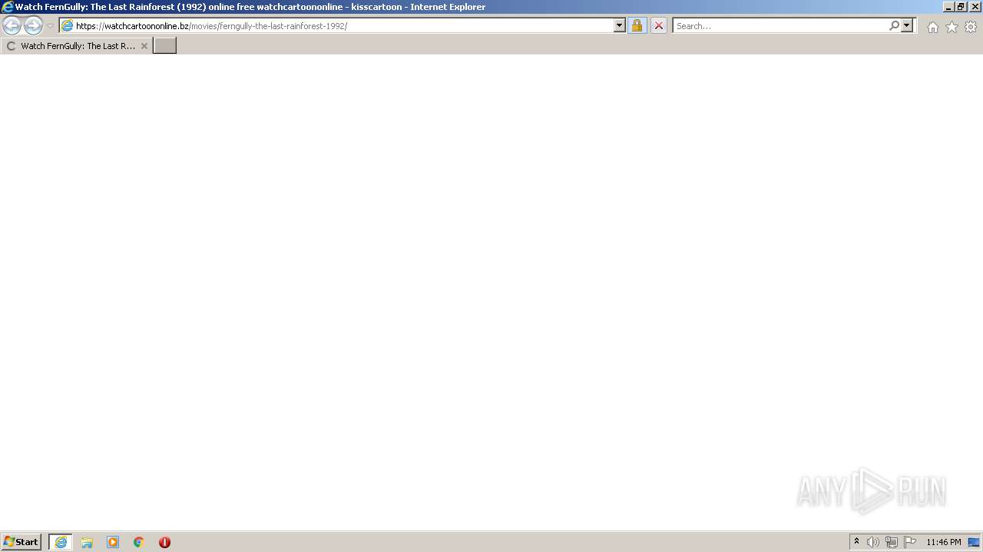This screenshot has width=983, height=552.
Task: Click Internet Explorer taskbar icon
Action: [61, 542]
